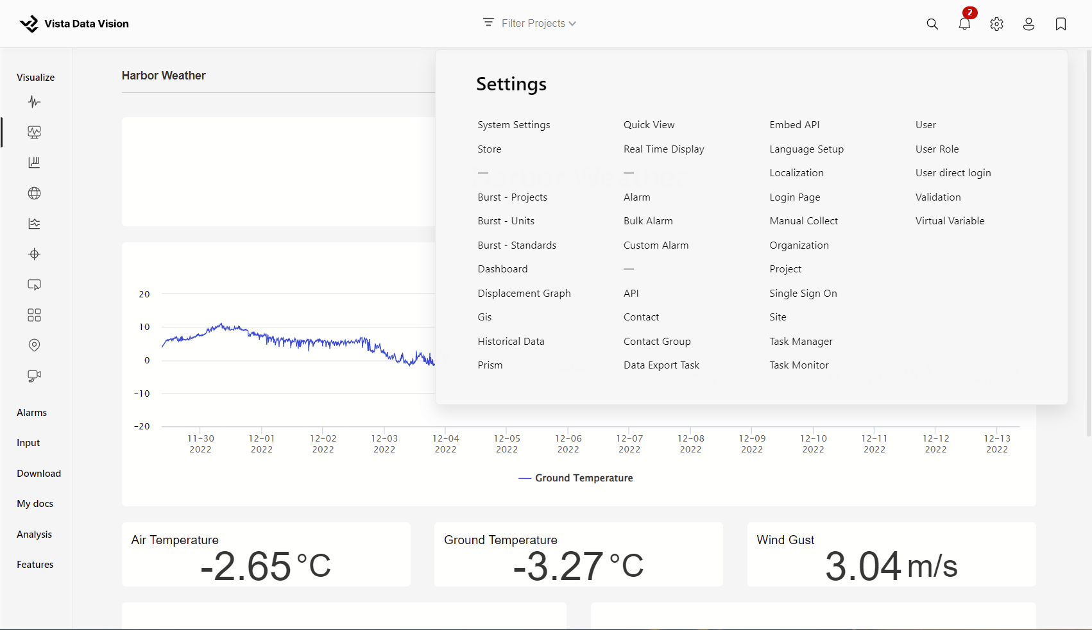Open Burst - Projects settings
This screenshot has height=630, width=1092.
tap(513, 197)
